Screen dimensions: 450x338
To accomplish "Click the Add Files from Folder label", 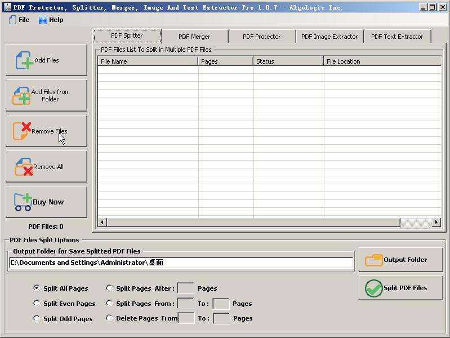I will coord(50,95).
